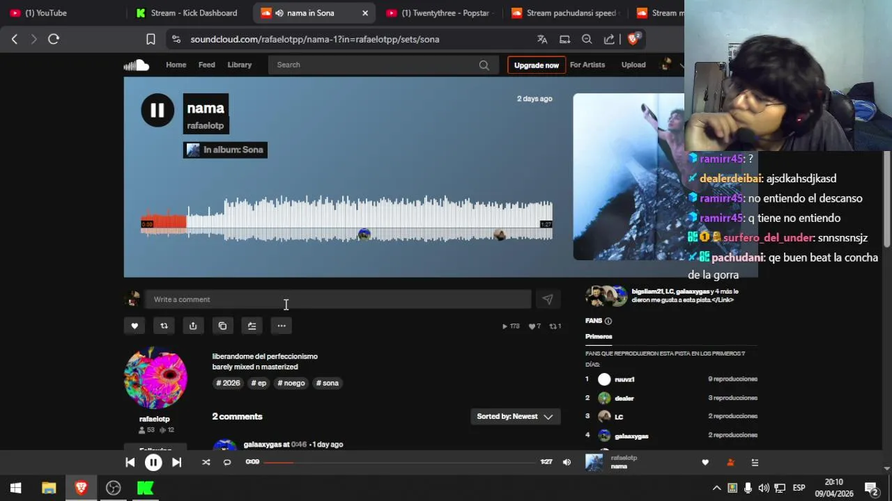Close the nama in Sona tab
The height and width of the screenshot is (501, 892).
[364, 13]
